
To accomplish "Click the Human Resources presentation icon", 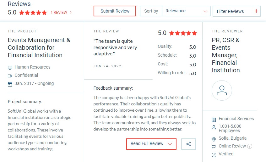I will (10, 68).
